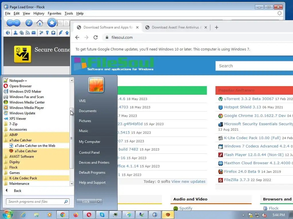Open People sidebar icon in Flock
The height and width of the screenshot is (219, 293).
click(x=15, y=33)
